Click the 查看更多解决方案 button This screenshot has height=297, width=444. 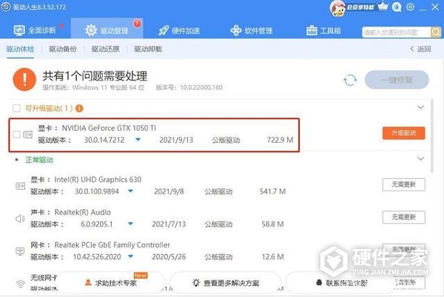(226, 282)
